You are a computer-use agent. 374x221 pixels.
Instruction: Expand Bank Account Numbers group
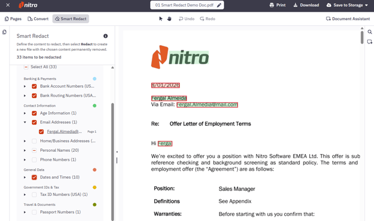click(25, 87)
